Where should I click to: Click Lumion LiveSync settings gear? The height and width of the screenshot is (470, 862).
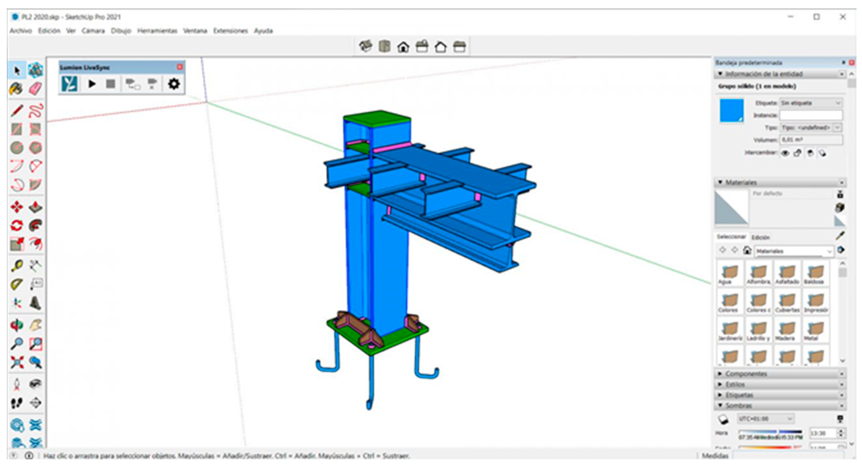pos(173,84)
